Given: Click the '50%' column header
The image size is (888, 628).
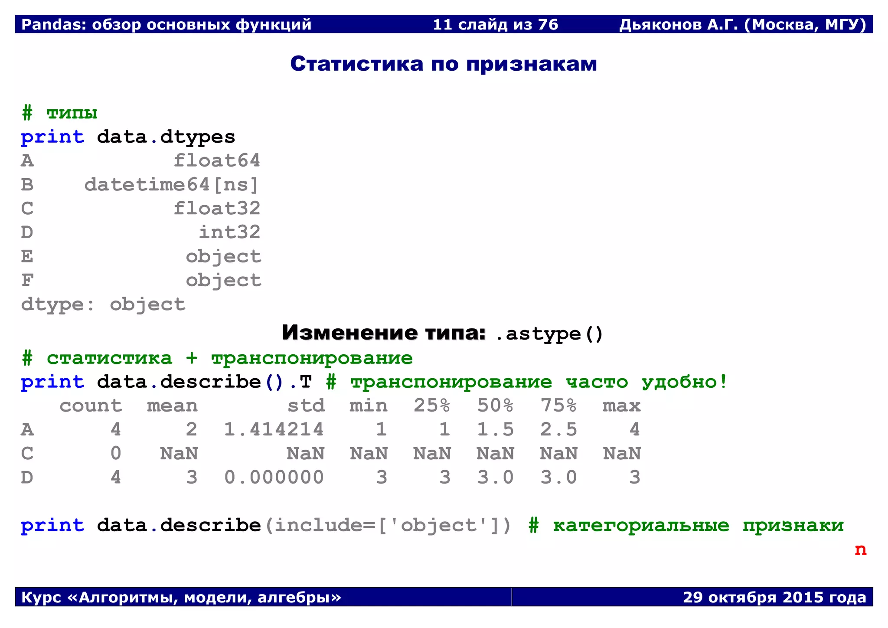Looking at the screenshot, I should click(495, 406).
